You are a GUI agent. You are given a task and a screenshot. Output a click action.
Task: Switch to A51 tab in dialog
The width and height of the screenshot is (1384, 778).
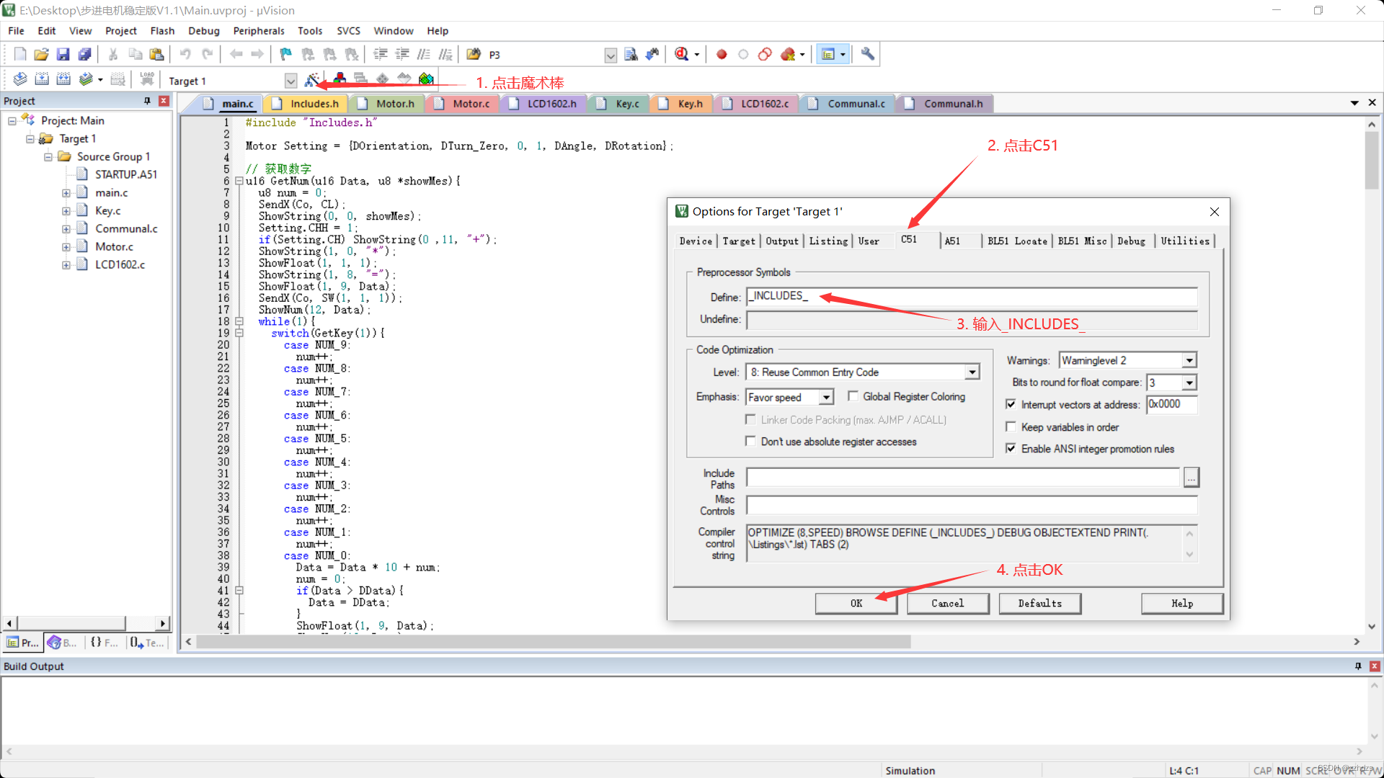click(x=952, y=241)
